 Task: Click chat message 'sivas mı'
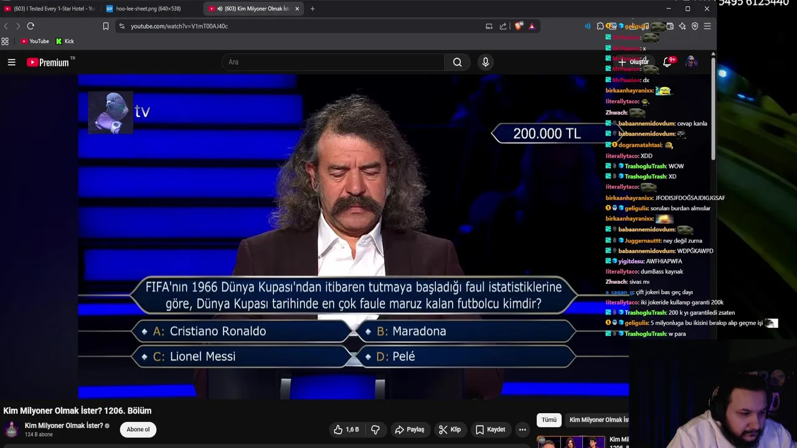[640, 282]
